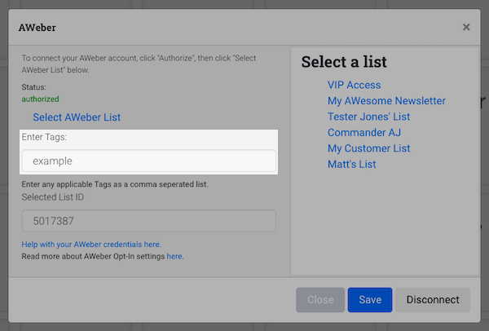Select Matt's List
This screenshot has width=489, height=331.
(351, 165)
